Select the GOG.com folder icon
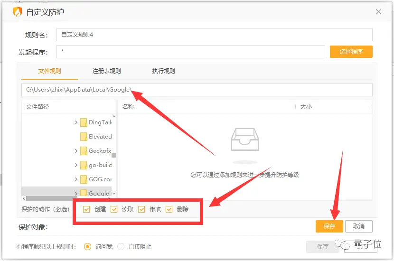The width and height of the screenshot is (394, 261). pos(84,179)
